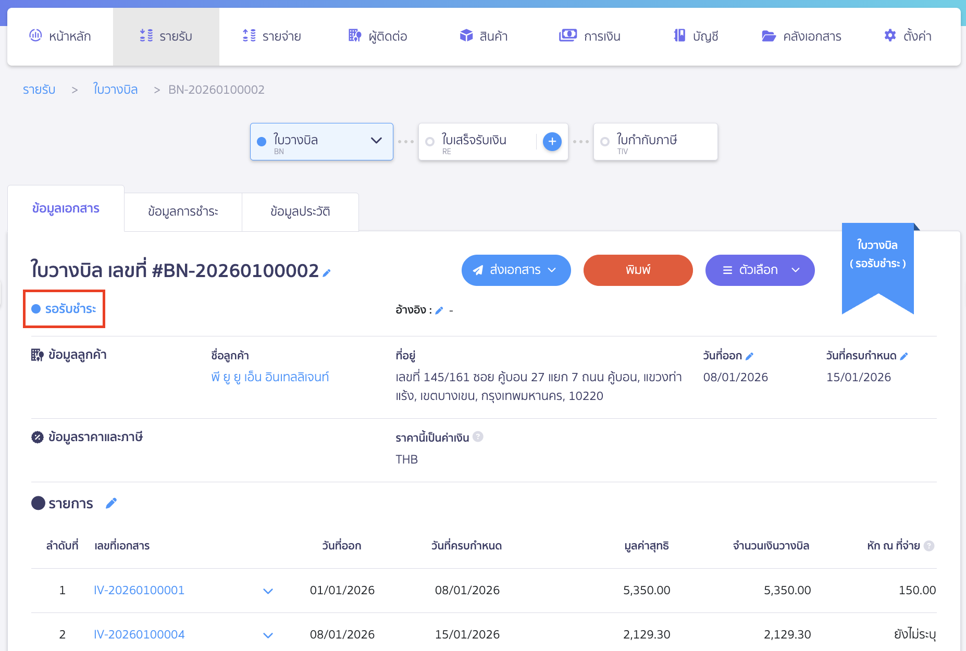Click the + button to create a receipt
This screenshot has width=966, height=651.
tap(552, 141)
